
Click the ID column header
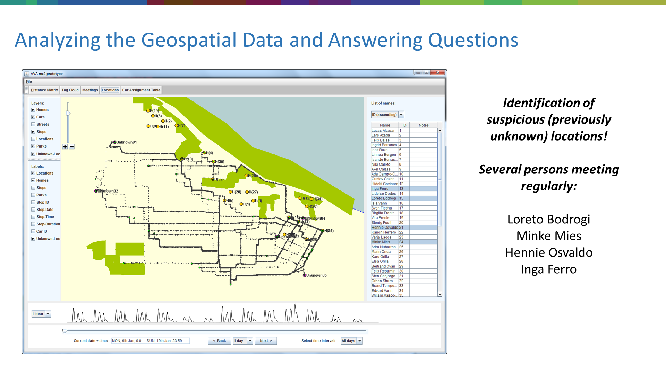point(404,125)
